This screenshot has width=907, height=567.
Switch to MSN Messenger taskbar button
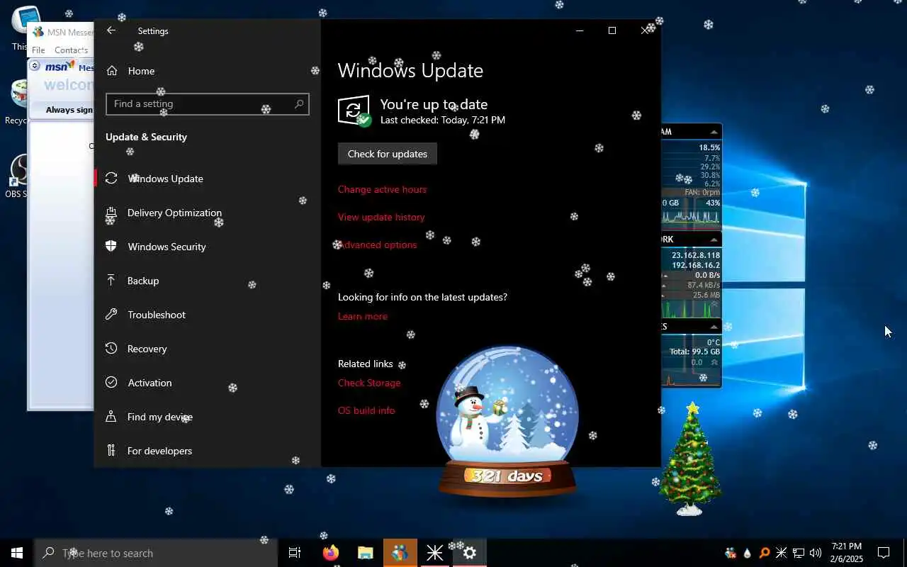[400, 553]
